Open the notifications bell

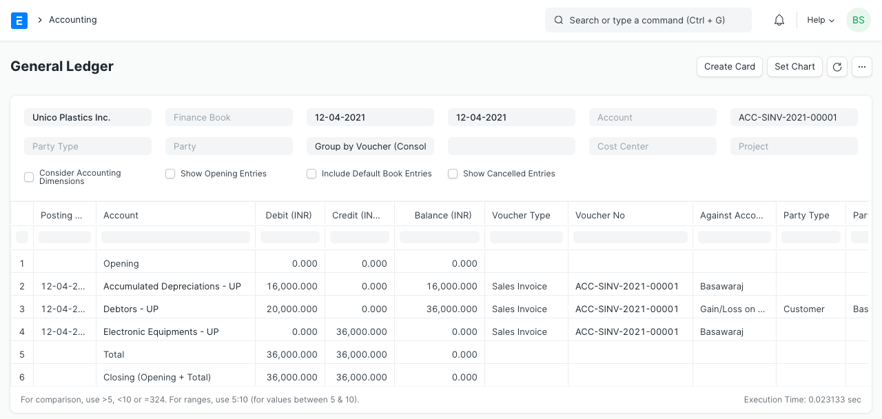point(779,20)
